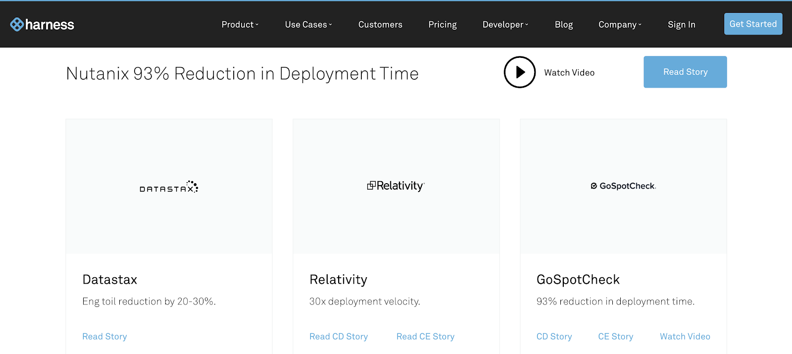Viewport: 792px width, 354px height.
Task: Open Relativity's Read CD Story link
Action: (x=339, y=337)
